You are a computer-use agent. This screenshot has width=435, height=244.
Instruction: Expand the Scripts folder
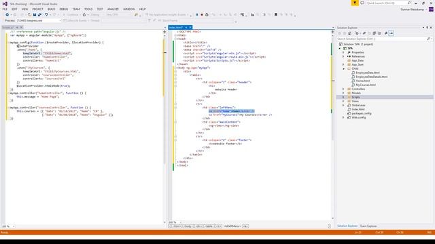point(343,97)
